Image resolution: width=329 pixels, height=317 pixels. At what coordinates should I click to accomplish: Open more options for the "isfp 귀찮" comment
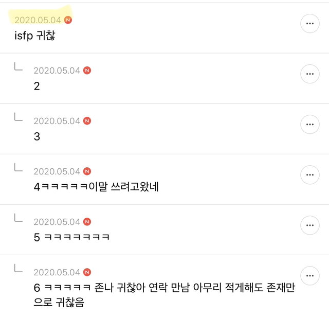point(309,24)
